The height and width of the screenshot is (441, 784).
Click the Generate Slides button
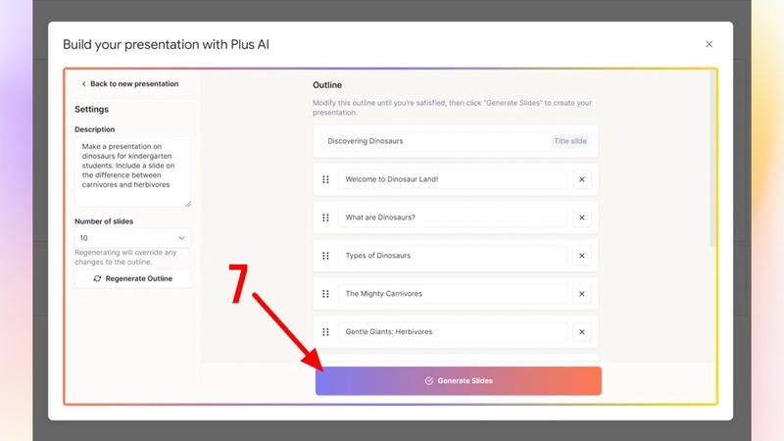(x=458, y=380)
